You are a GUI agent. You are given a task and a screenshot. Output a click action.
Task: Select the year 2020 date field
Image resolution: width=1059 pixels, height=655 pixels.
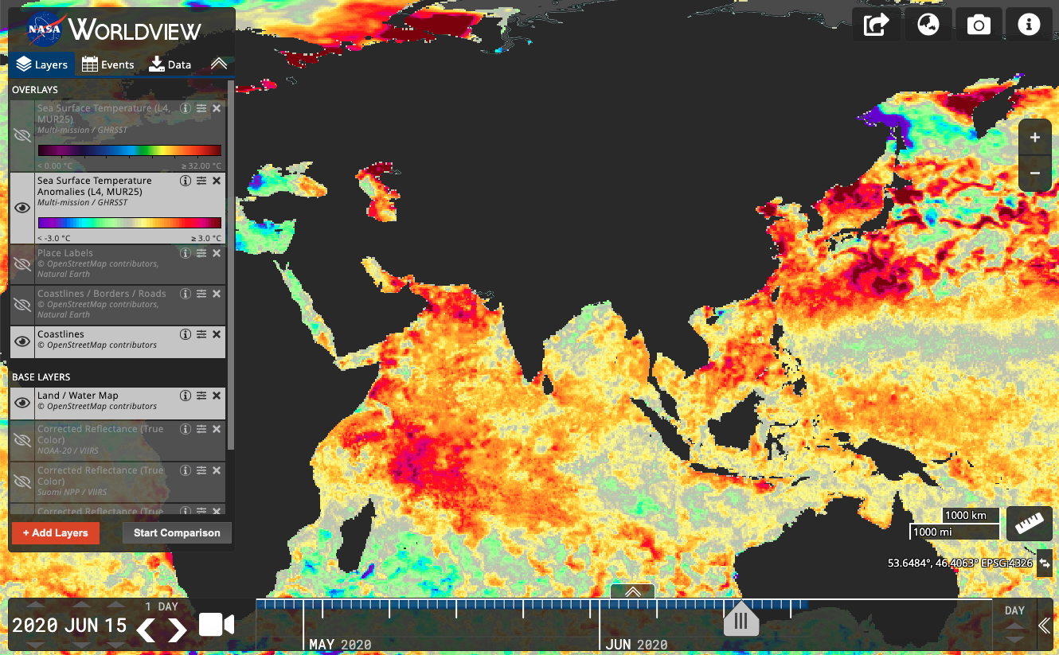tap(35, 626)
